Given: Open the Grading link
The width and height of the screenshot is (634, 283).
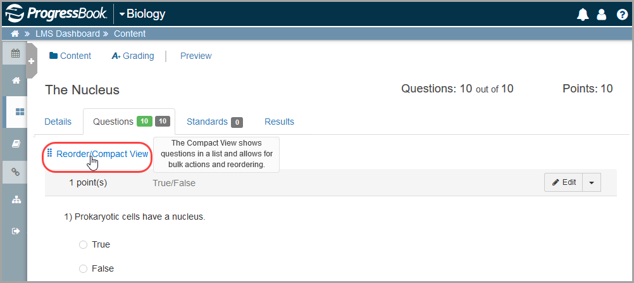Looking at the screenshot, I should (133, 56).
